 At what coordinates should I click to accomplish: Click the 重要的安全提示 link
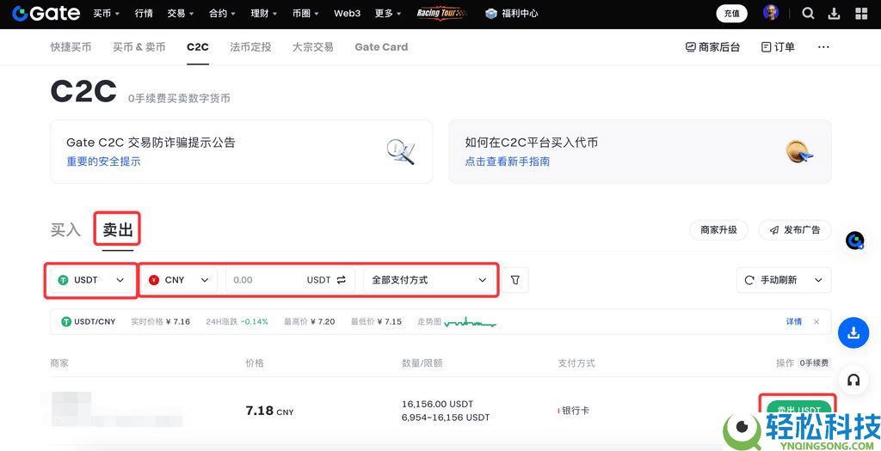point(104,162)
